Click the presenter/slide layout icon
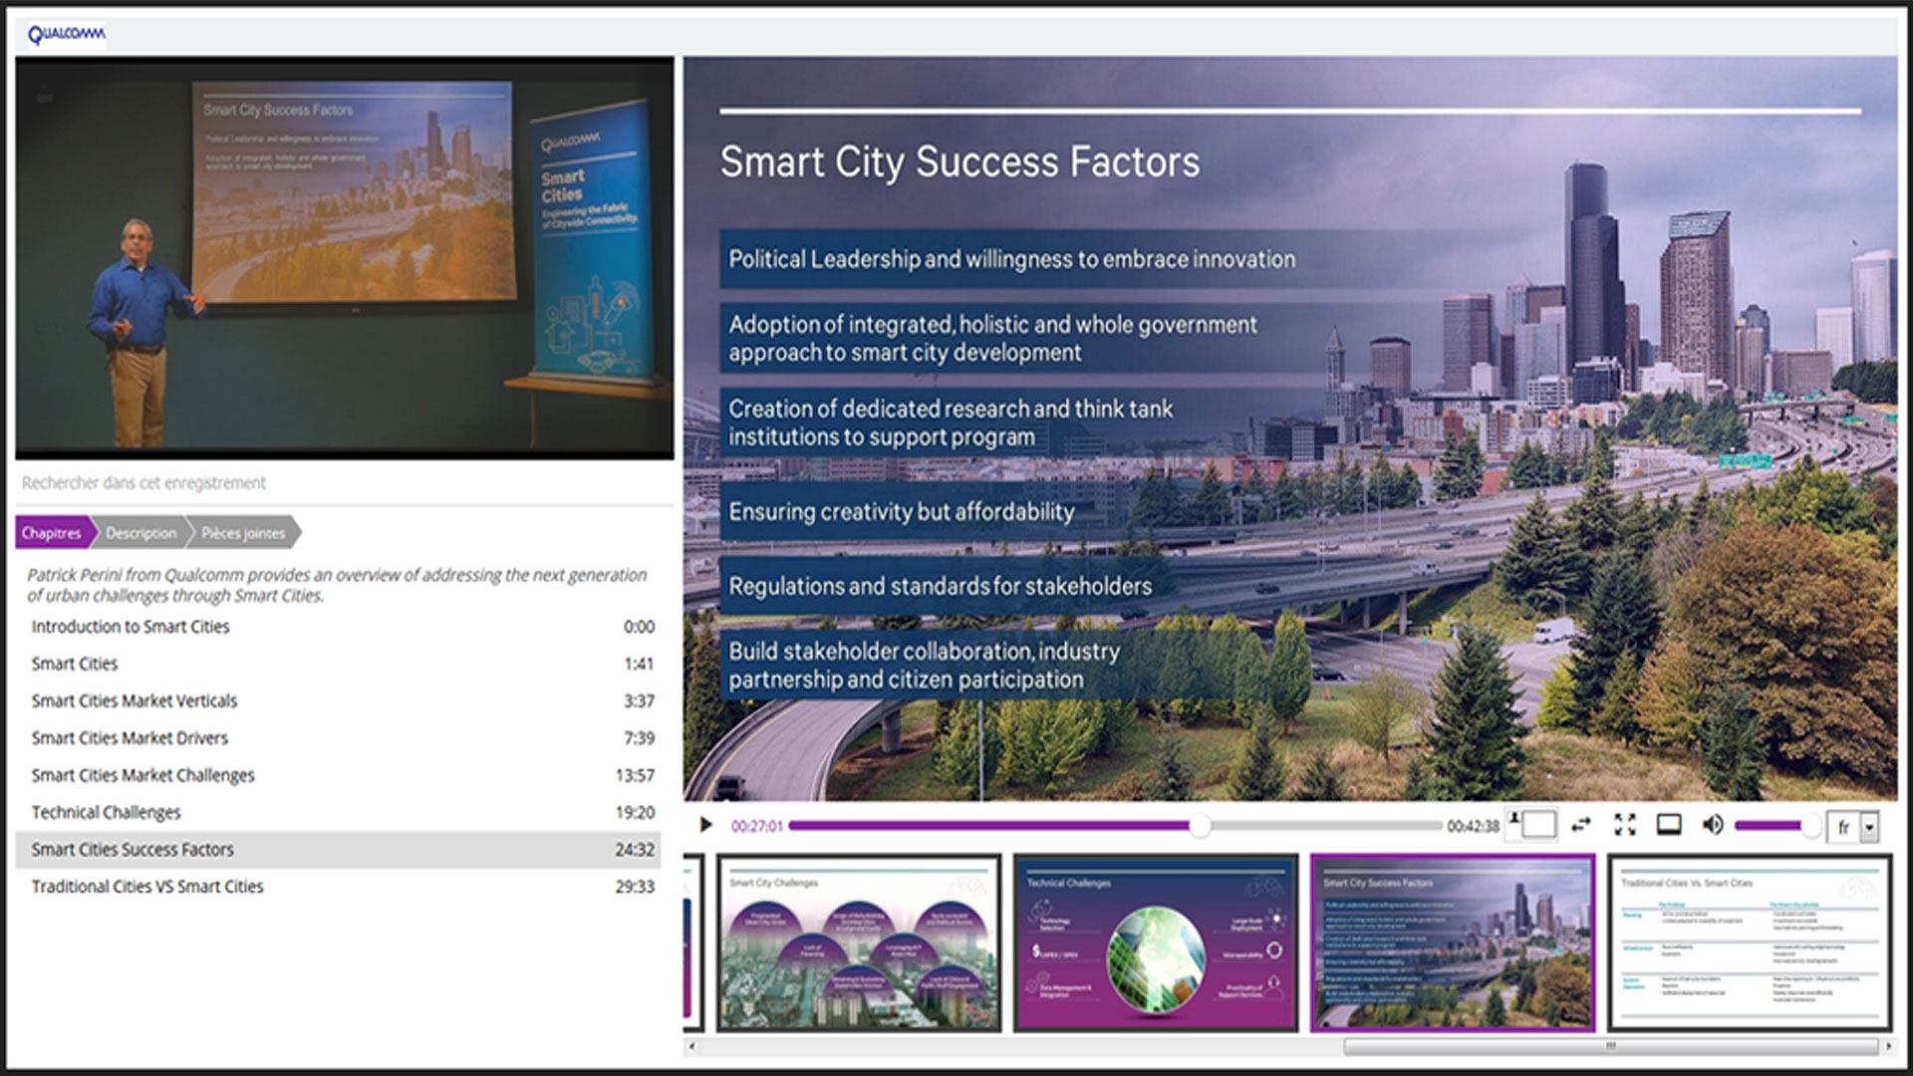The width and height of the screenshot is (1913, 1076). [1531, 825]
